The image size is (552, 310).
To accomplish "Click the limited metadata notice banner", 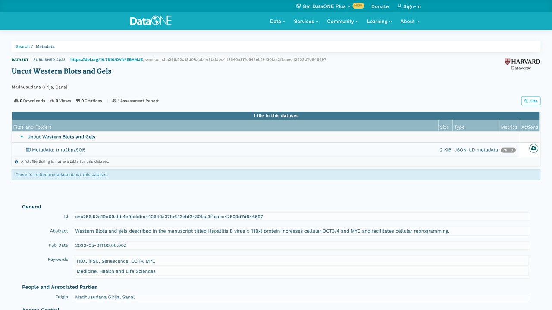I will [x=276, y=174].
